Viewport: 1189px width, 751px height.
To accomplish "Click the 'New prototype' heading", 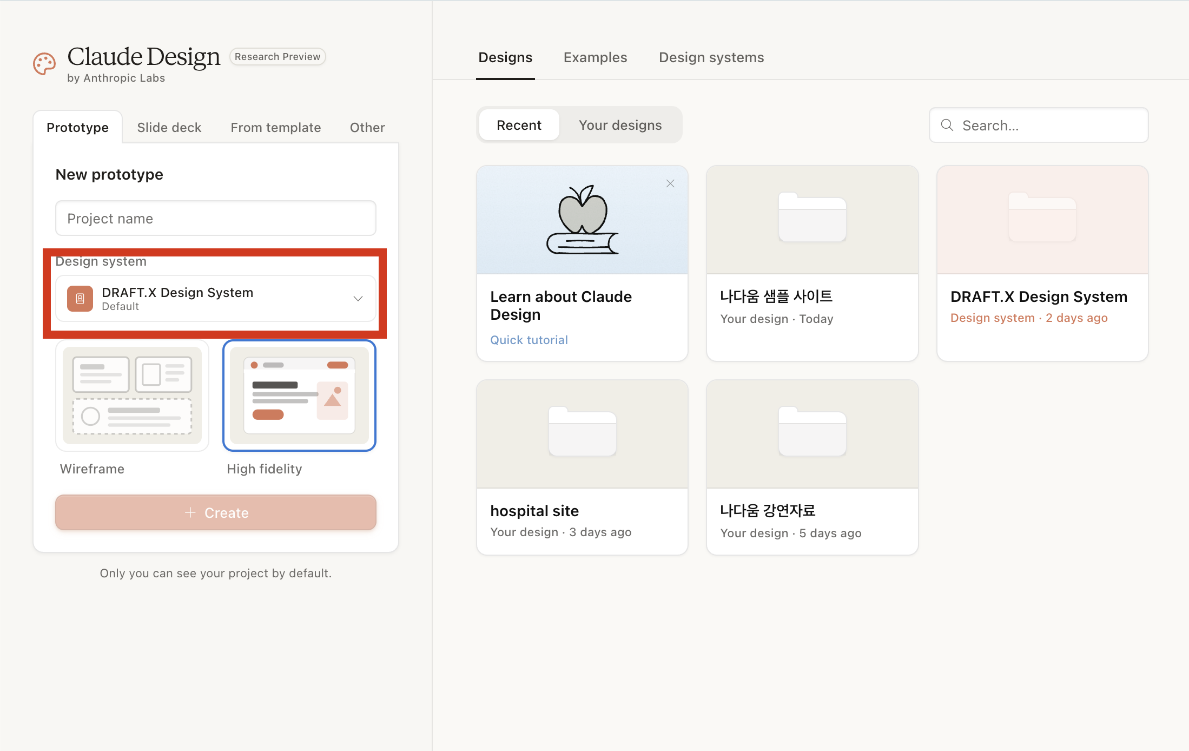I will [x=109, y=174].
